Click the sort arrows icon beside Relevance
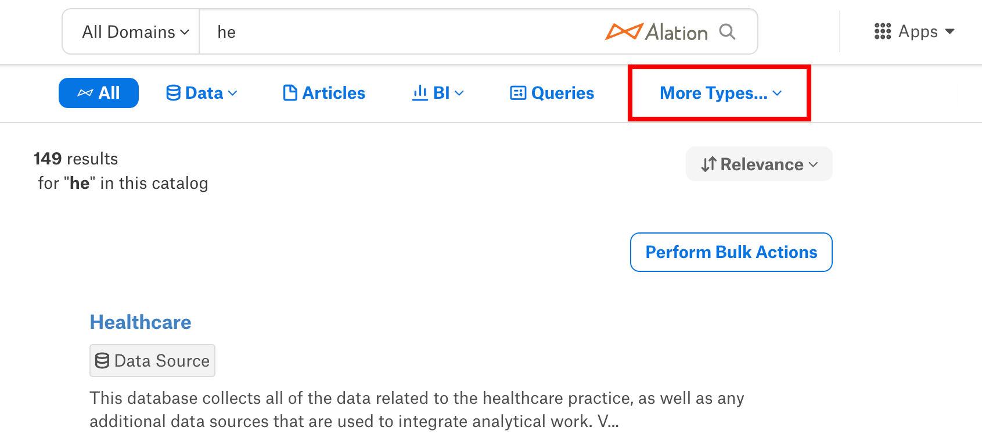 click(x=708, y=164)
